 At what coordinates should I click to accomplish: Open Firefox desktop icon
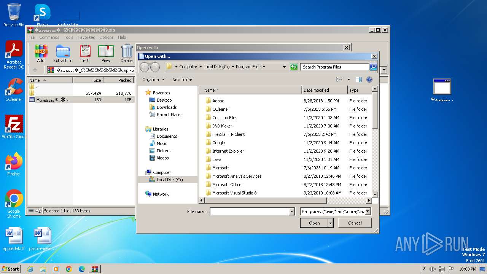[14, 164]
